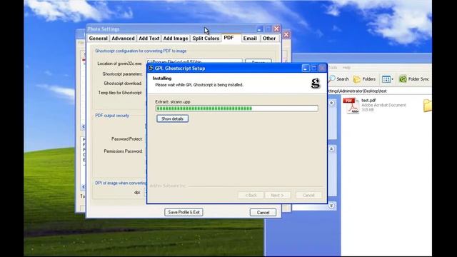This screenshot has width=457, height=257.
Task: Toggle Folders pane in the Explorer toolbar
Action: click(x=364, y=79)
